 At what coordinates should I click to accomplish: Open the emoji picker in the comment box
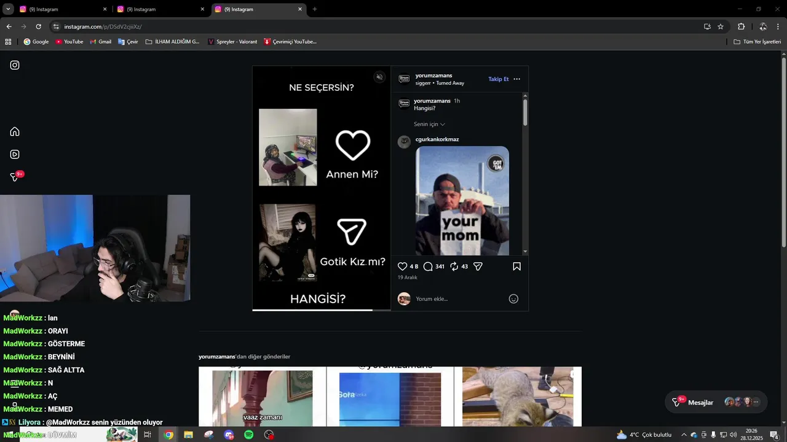point(513,299)
